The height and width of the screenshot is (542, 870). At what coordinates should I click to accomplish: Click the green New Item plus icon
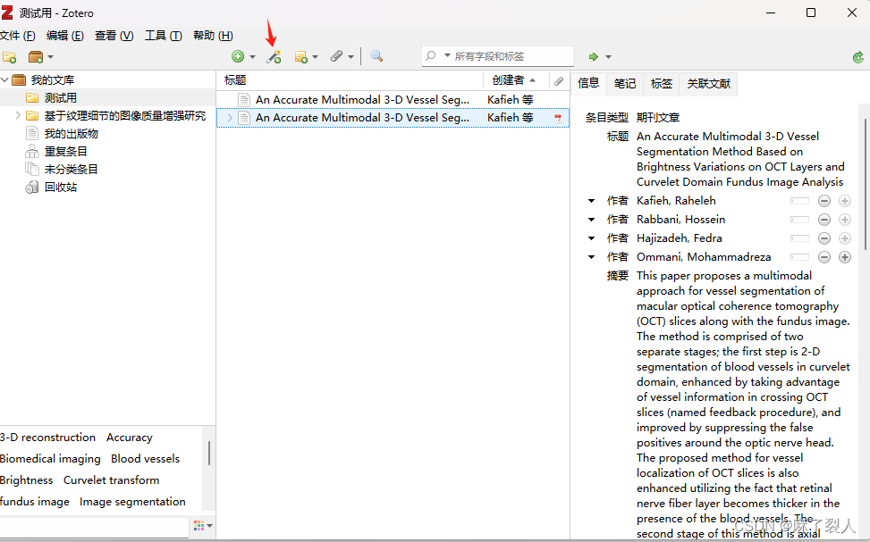[x=238, y=56]
